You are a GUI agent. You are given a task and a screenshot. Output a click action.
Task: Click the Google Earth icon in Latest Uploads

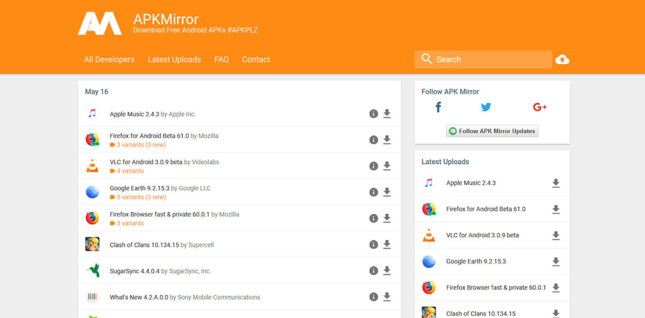[429, 261]
